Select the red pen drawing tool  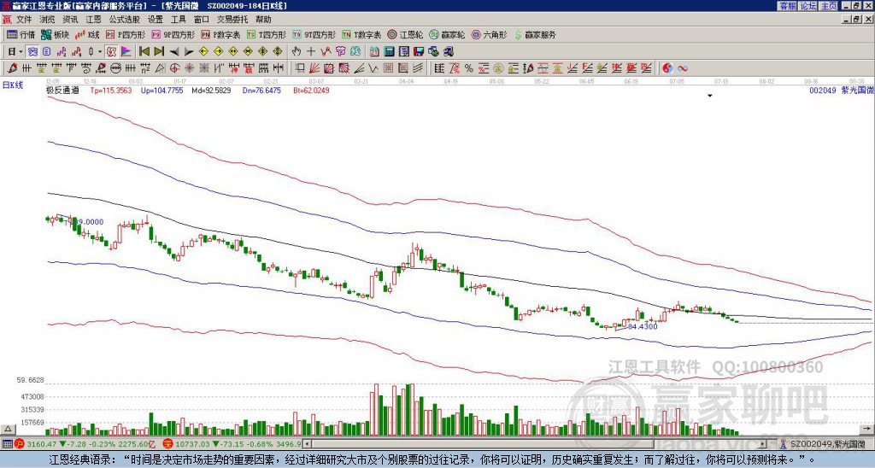coord(12,68)
